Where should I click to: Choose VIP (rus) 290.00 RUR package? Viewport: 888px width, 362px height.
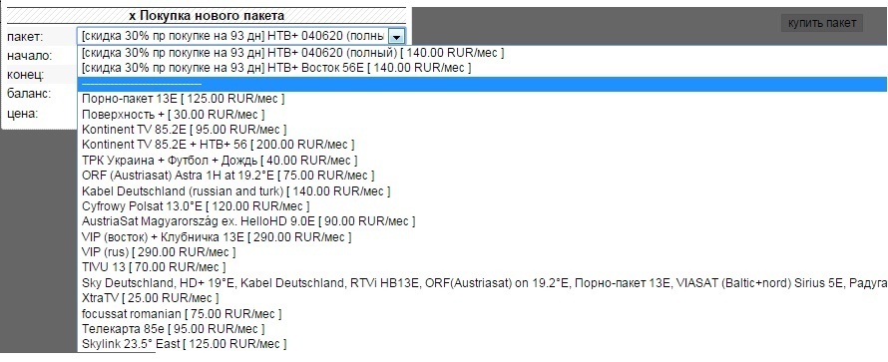(x=481, y=252)
